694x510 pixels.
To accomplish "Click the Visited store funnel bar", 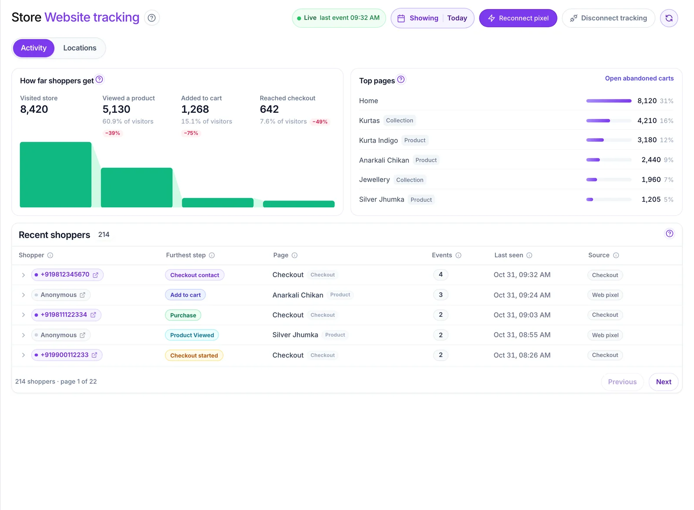I will (56, 175).
